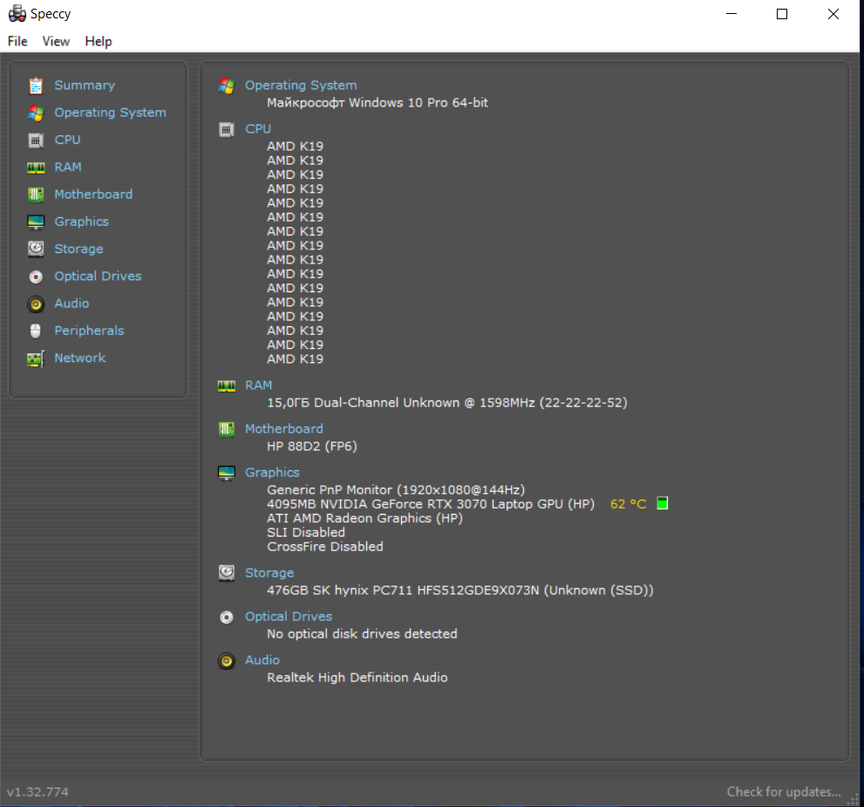Click the Audio heading link in summary
This screenshot has width=864, height=807.
(262, 660)
